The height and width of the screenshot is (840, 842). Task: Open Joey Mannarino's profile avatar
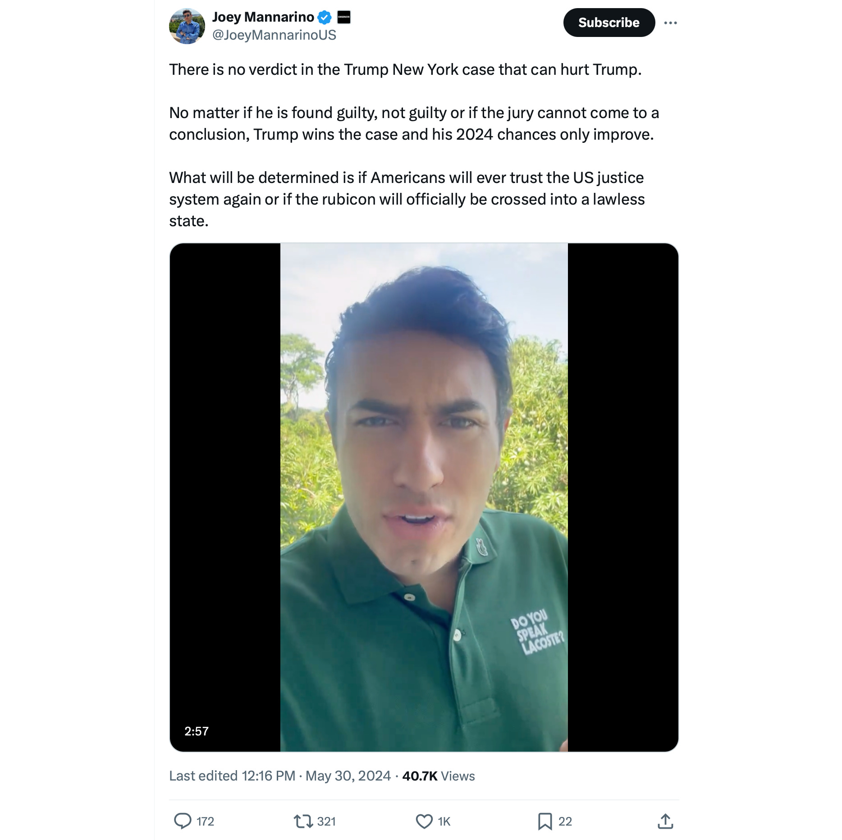187,26
